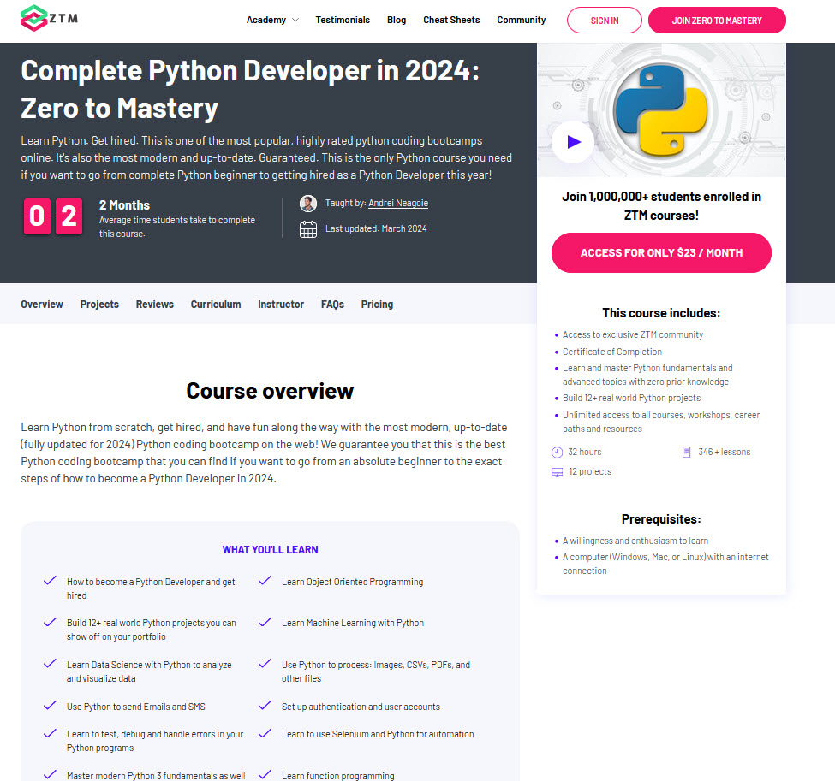835x781 pixels.
Task: Click 'WHAT YOU'LL LEARN' heading
Action: click(x=270, y=549)
